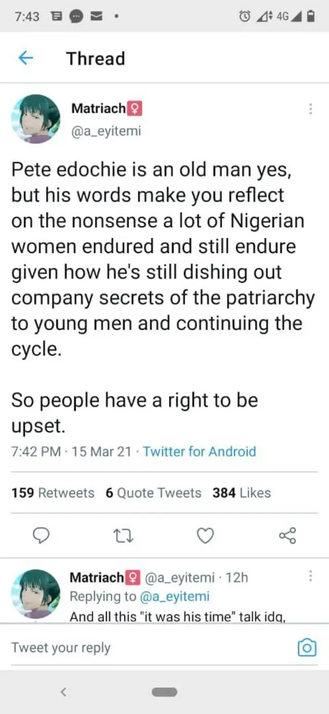Open three-dot menu on reply tweet

[310, 576]
